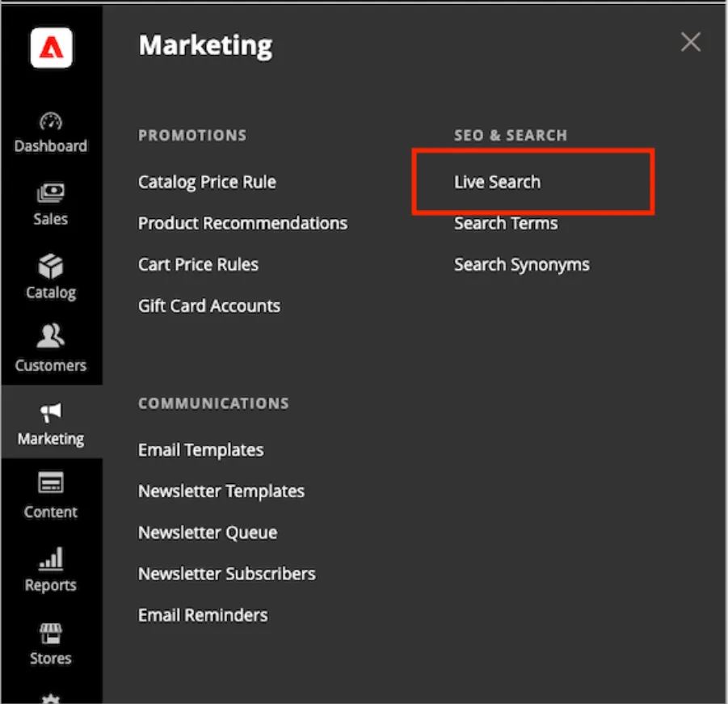Open the Dashboard speedometer icon

click(x=51, y=122)
